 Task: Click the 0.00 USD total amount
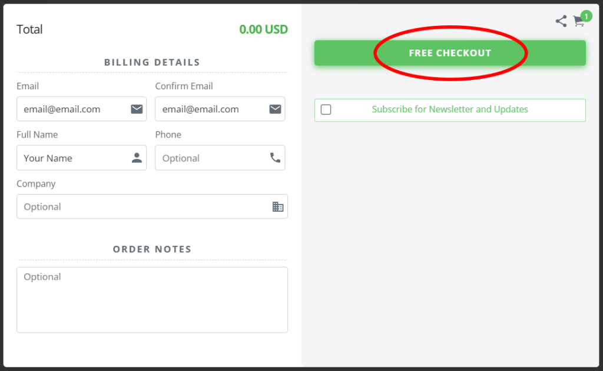(x=263, y=29)
